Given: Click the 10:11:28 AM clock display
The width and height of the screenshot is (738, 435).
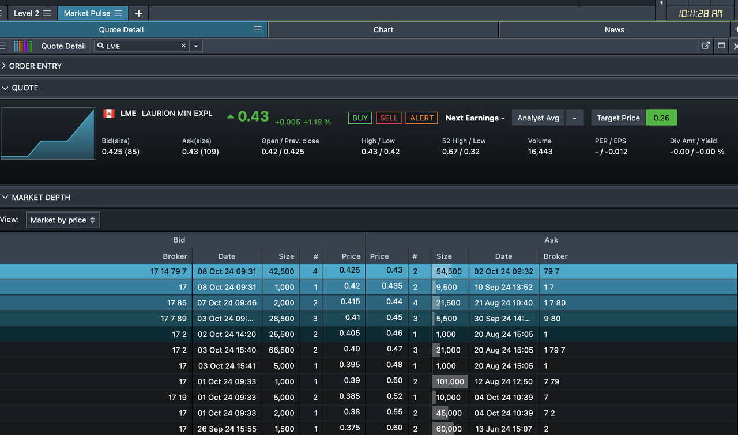Looking at the screenshot, I should (700, 13).
